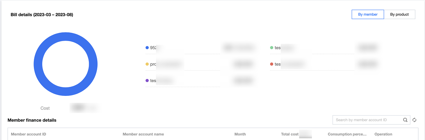Screen dimensions: 425x140
Task: Select the Member account name column header
Action: 143,134
